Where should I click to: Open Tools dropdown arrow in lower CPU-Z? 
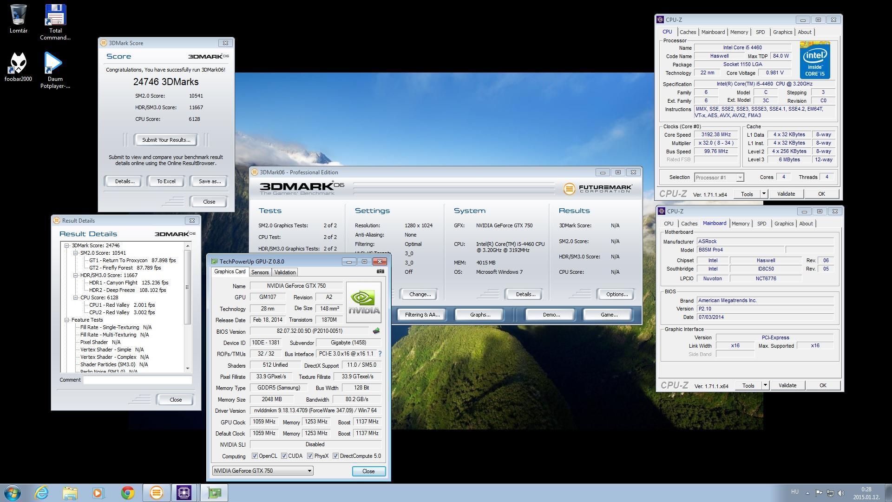tap(765, 385)
